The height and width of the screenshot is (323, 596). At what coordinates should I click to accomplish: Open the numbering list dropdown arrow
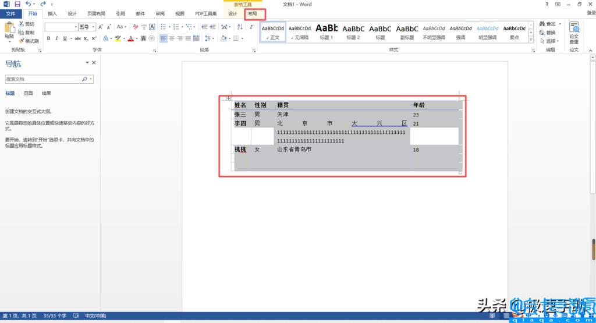coord(182,27)
